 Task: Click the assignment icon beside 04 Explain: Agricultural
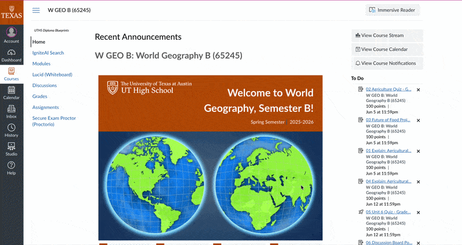360,181
